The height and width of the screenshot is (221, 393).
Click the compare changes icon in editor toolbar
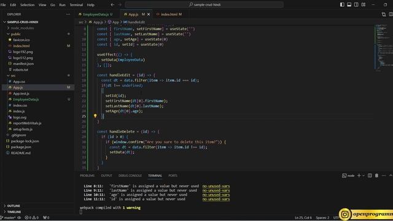tap(384, 14)
